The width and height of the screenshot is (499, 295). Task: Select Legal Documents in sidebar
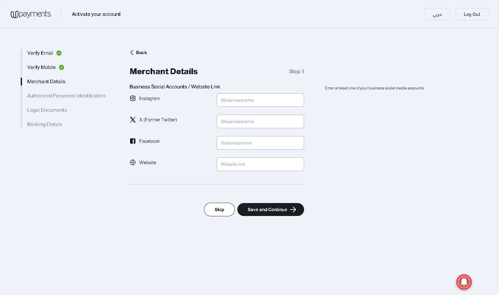[x=47, y=110]
